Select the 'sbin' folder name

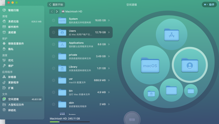pos(71,103)
